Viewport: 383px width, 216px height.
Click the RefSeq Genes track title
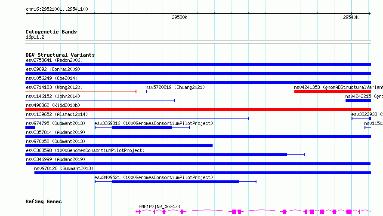43,201
